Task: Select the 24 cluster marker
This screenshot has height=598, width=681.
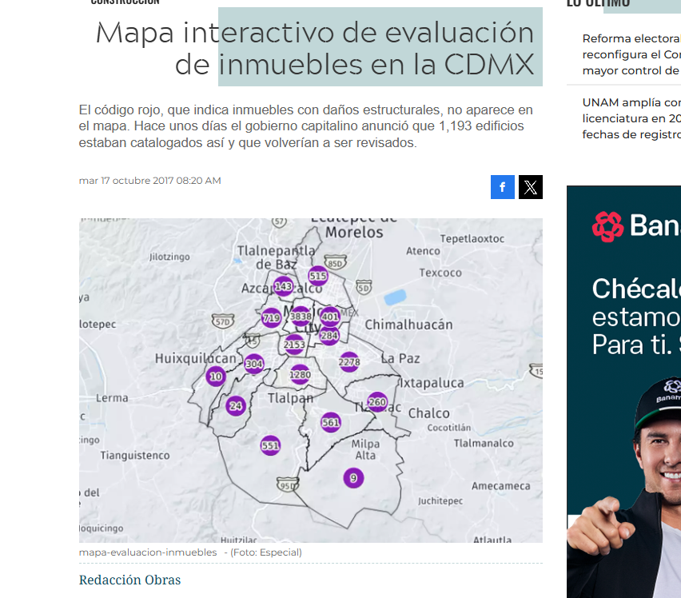Action: coord(235,406)
